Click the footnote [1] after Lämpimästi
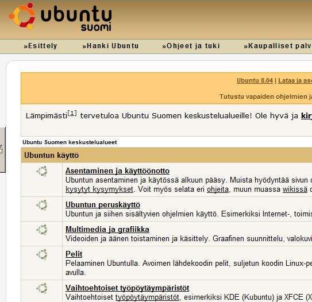The image size is (312, 302). tap(72, 113)
